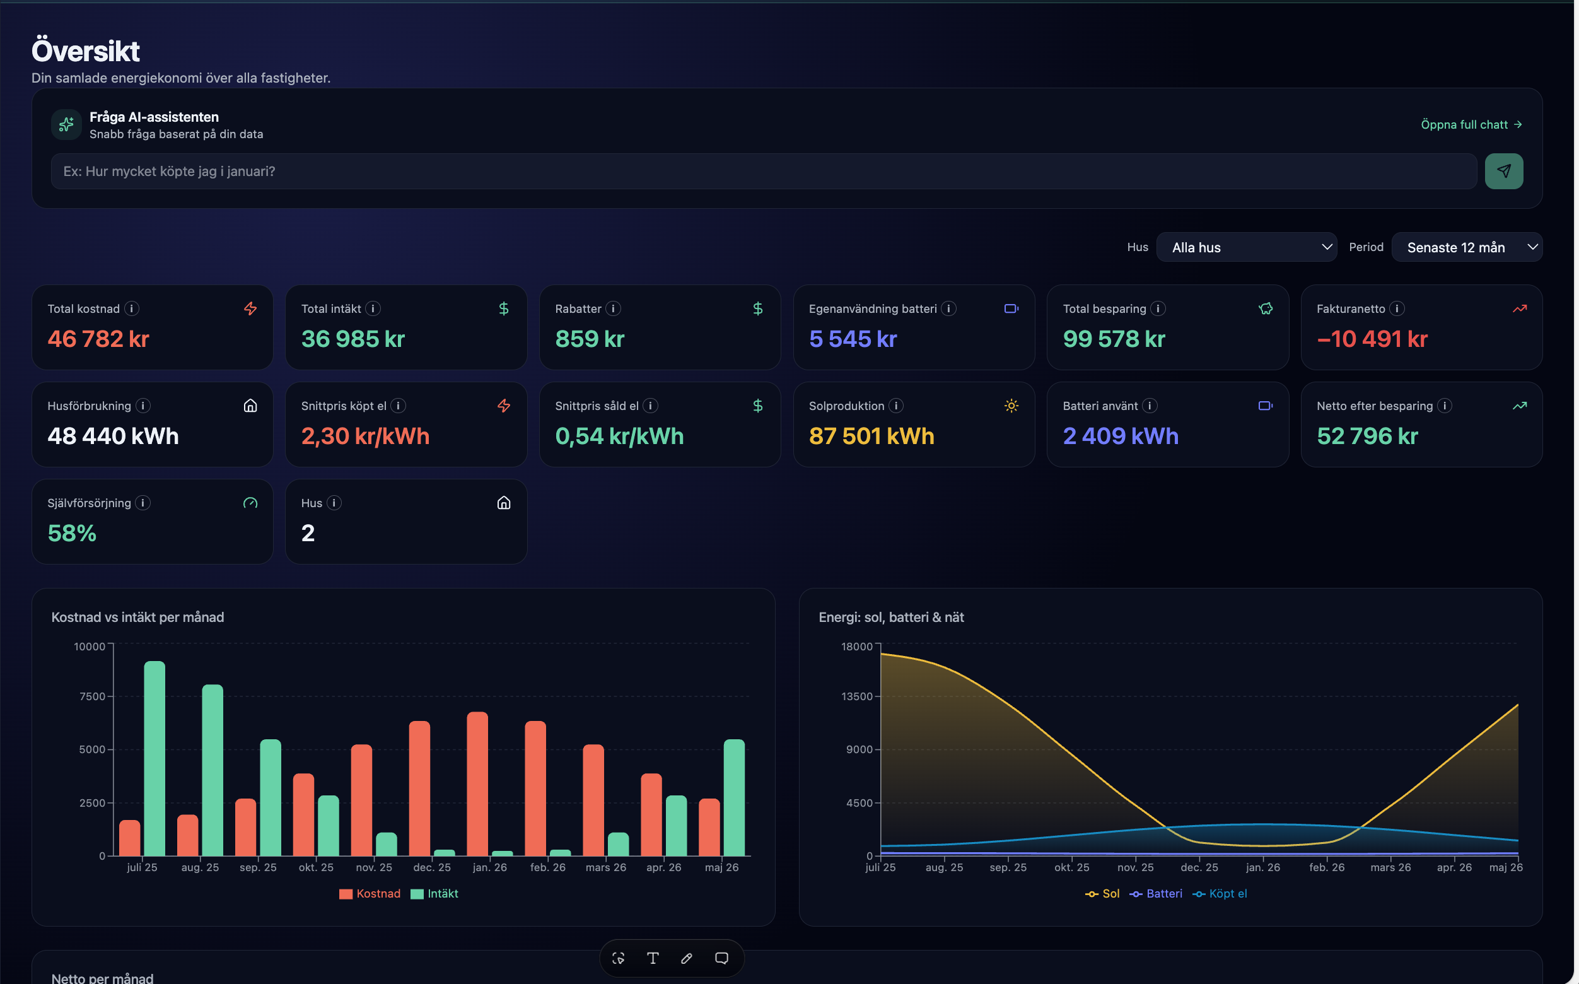Click the AI assistant sparkle icon
The image size is (1579, 984).
(66, 124)
